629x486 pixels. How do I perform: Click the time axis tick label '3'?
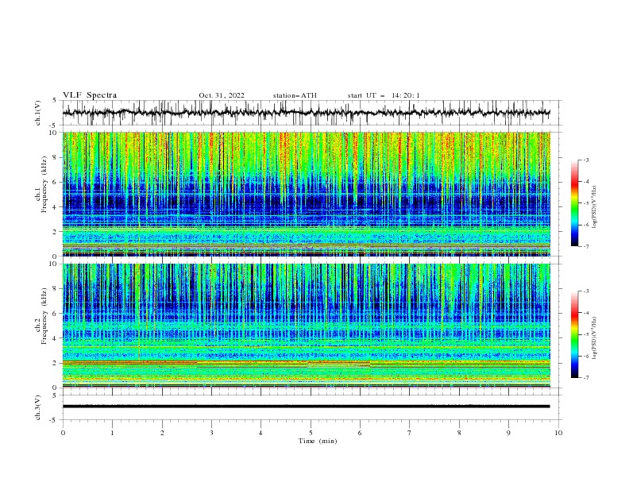(211, 433)
